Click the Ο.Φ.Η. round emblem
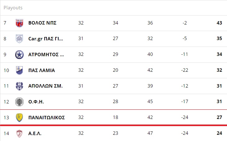 coord(19,102)
